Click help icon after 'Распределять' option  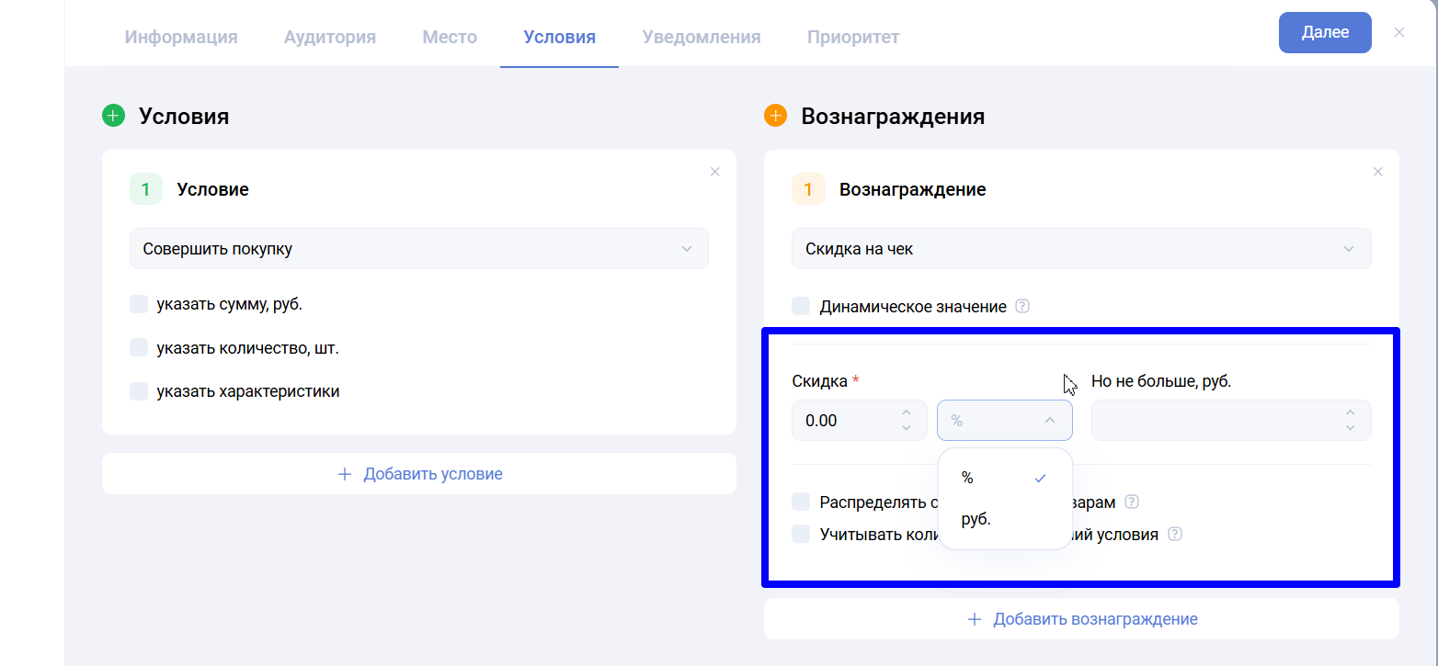click(1132, 502)
